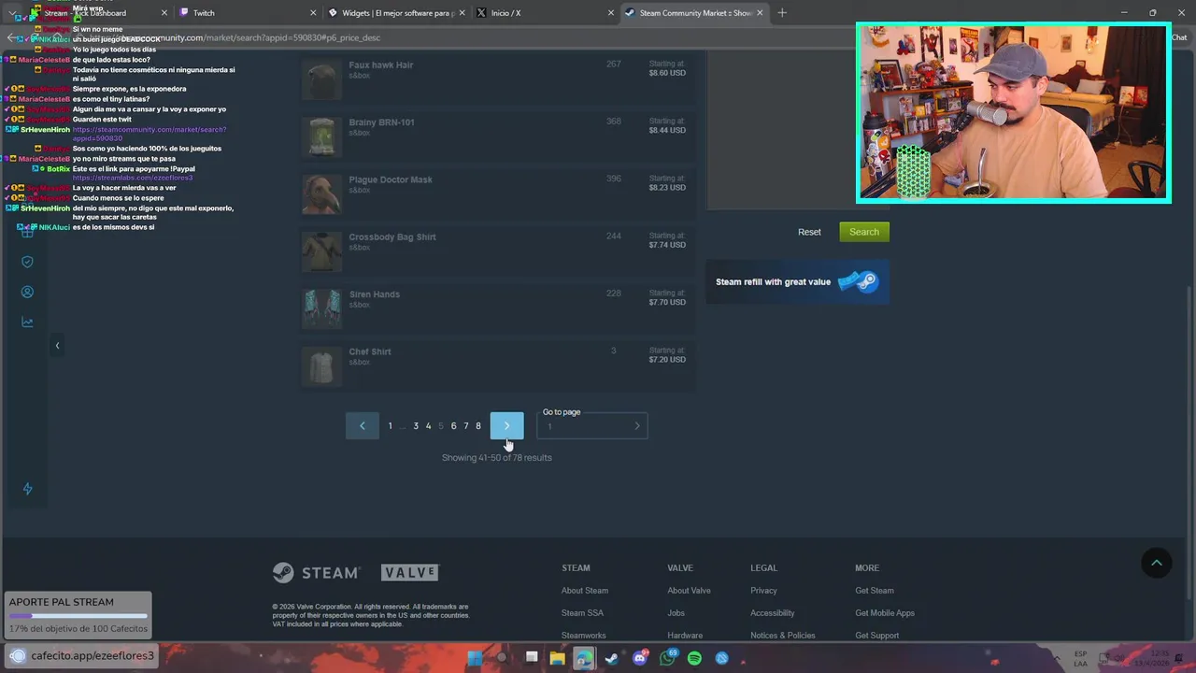Focus the Go to page input

pos(584,426)
